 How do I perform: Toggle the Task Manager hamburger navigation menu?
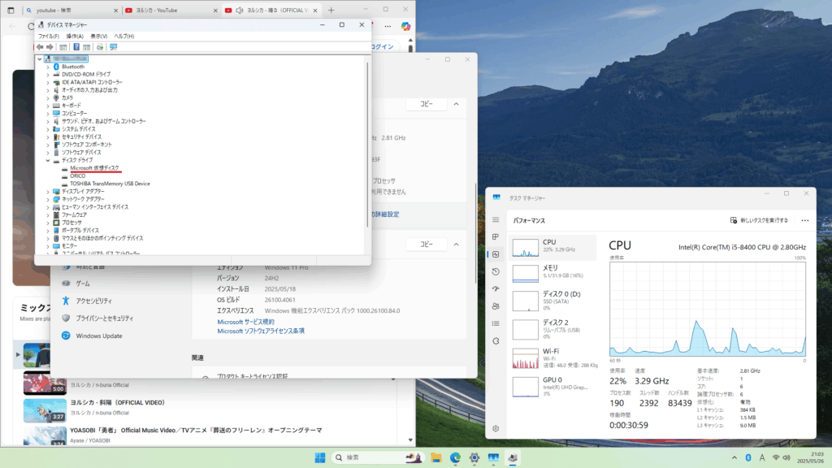(x=496, y=220)
